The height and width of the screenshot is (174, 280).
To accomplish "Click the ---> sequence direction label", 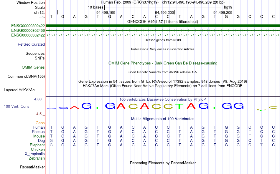I will click(x=42, y=17).
